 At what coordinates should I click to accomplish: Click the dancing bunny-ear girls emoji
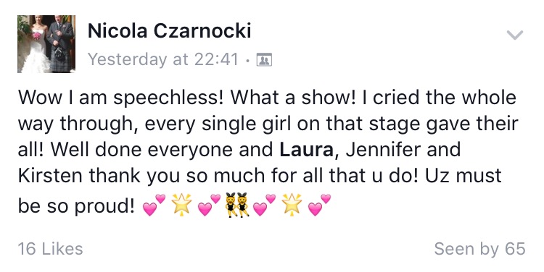coord(237,205)
